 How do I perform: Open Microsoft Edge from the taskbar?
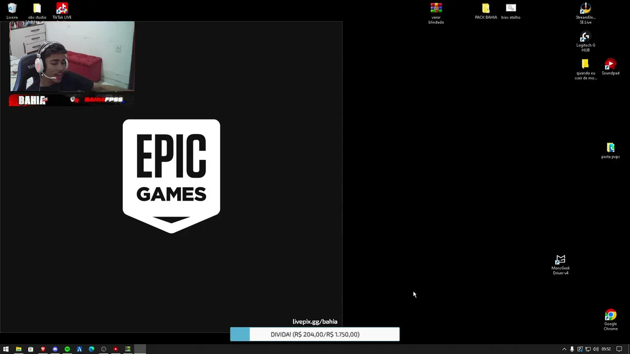pyautogui.click(x=92, y=349)
